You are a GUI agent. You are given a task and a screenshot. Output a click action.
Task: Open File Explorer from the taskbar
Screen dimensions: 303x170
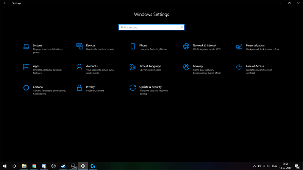click(x=24, y=166)
